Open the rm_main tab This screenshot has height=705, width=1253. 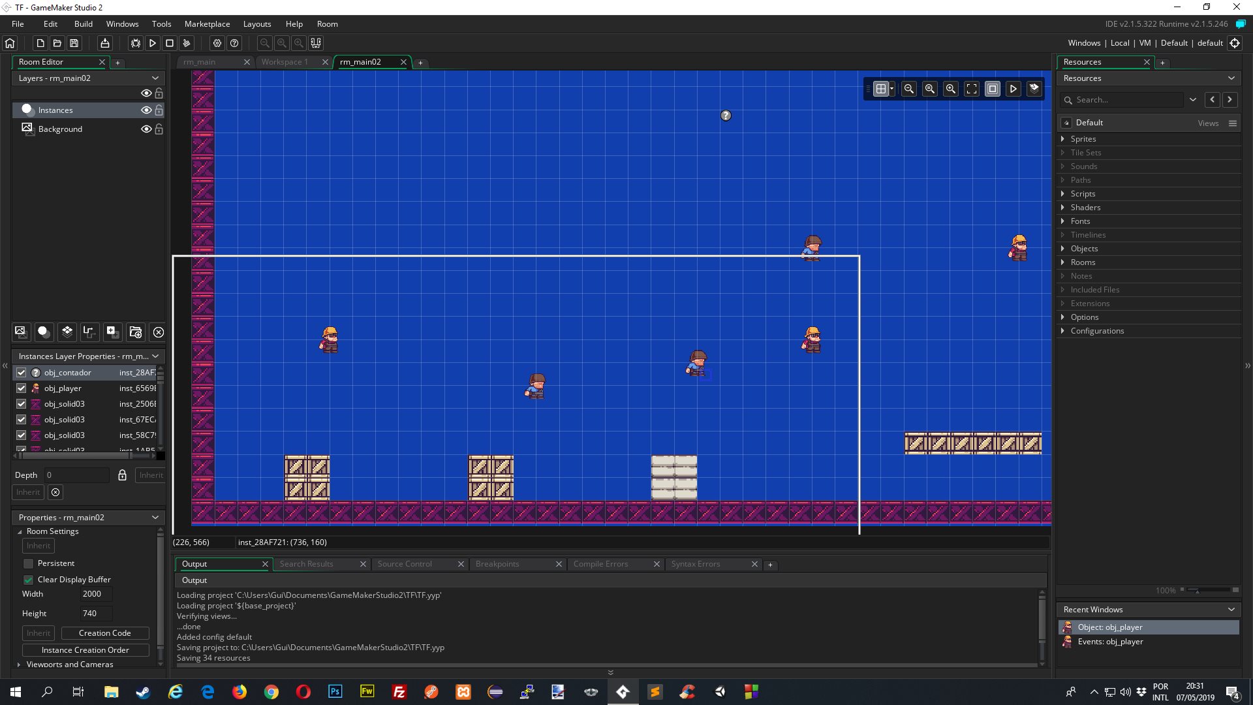click(200, 61)
